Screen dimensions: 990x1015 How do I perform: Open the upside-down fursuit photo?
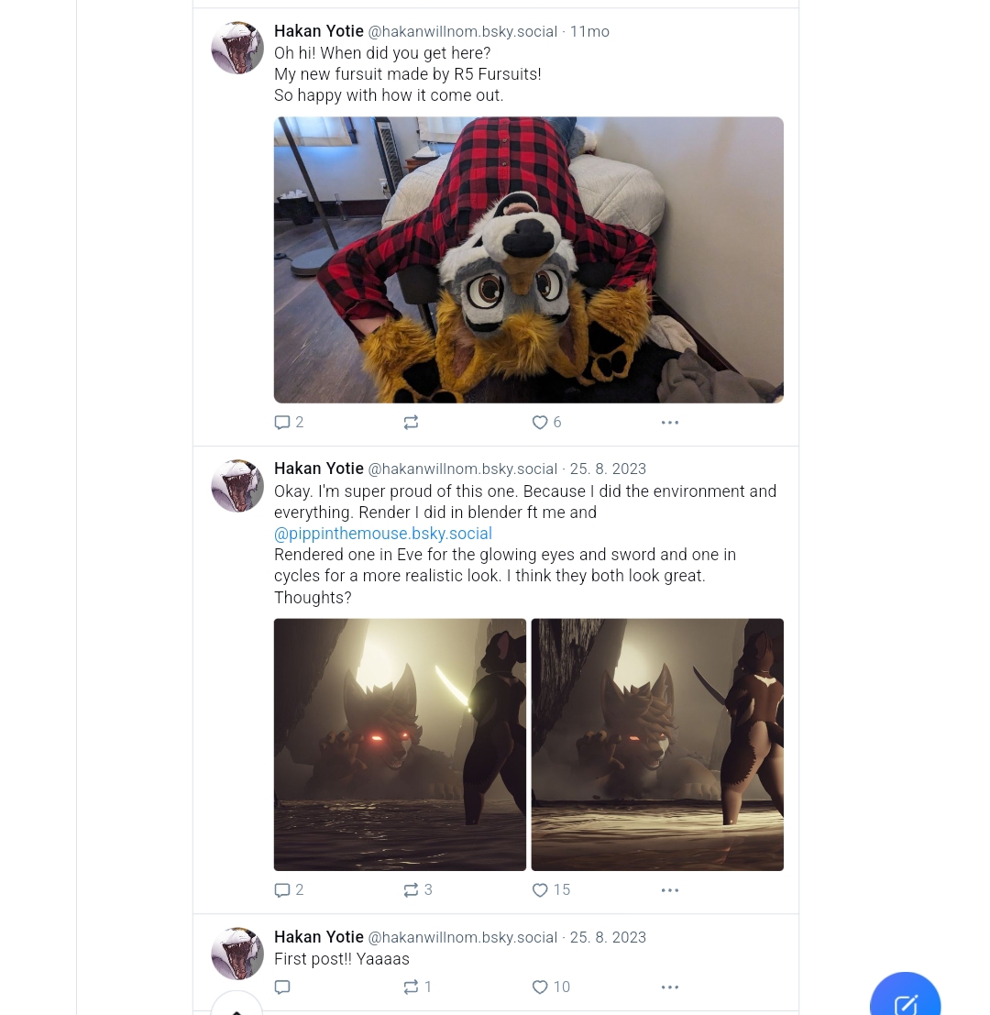529,259
